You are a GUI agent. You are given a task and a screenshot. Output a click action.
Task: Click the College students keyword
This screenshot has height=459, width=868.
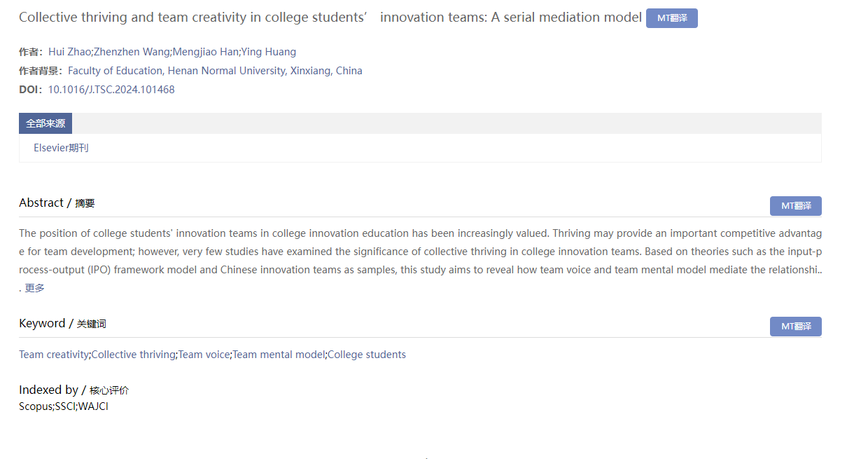pos(367,355)
